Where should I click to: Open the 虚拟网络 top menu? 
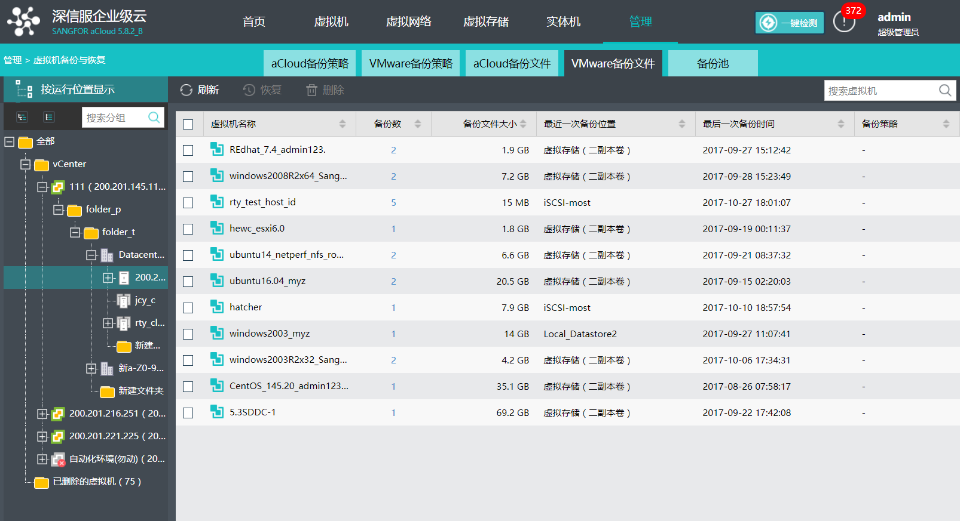[408, 21]
